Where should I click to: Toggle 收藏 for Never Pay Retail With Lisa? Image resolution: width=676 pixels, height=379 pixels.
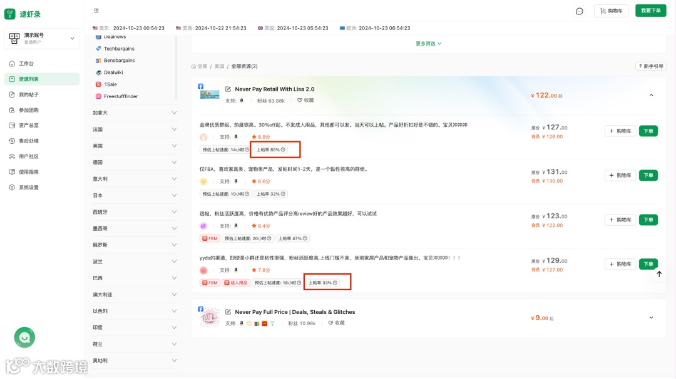[x=305, y=100]
